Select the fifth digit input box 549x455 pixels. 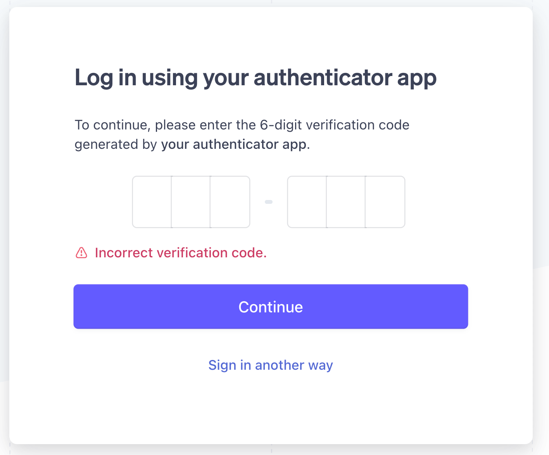pyautogui.click(x=346, y=202)
